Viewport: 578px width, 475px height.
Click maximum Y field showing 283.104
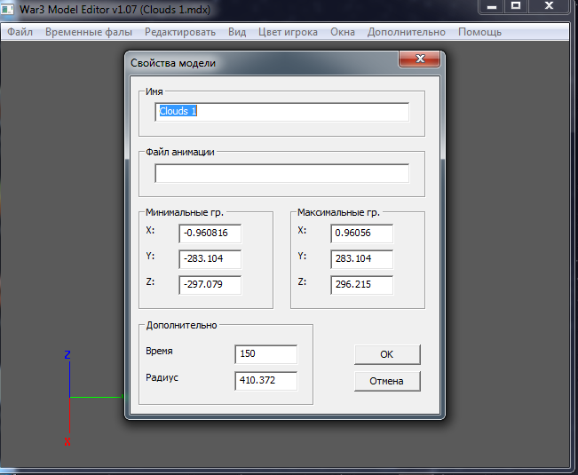[x=362, y=259]
